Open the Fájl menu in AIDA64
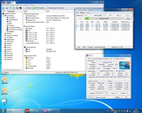 (3, 5)
